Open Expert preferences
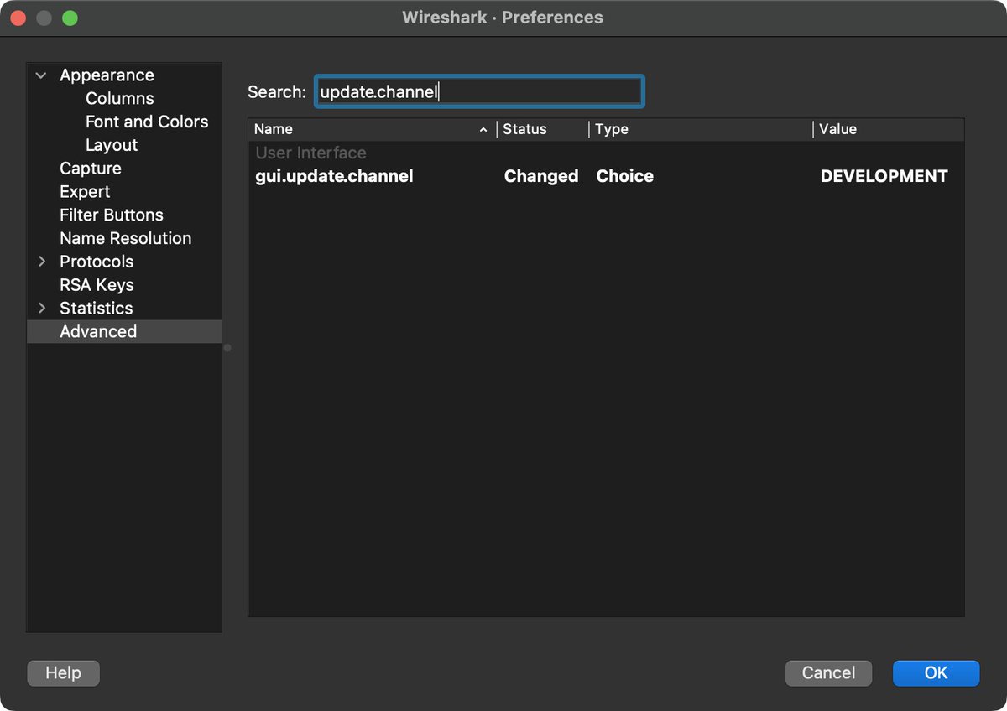1007x711 pixels. (85, 192)
